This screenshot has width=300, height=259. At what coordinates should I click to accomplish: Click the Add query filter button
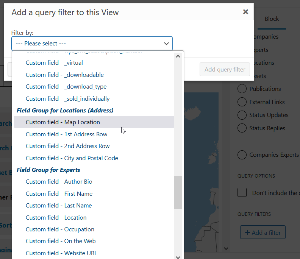(225, 69)
